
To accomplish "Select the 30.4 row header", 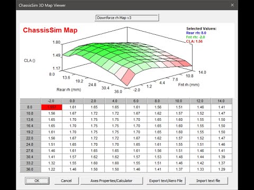I will [30, 157].
